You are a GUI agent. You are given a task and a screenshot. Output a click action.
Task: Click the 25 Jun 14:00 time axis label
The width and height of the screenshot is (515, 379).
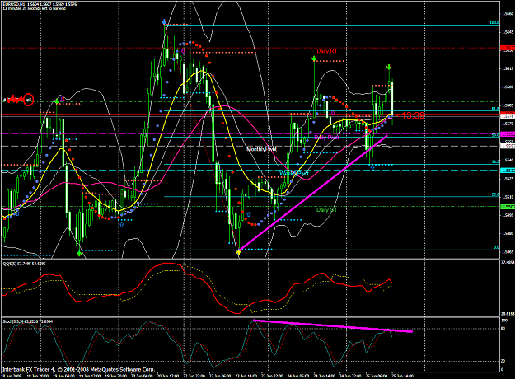point(402,376)
